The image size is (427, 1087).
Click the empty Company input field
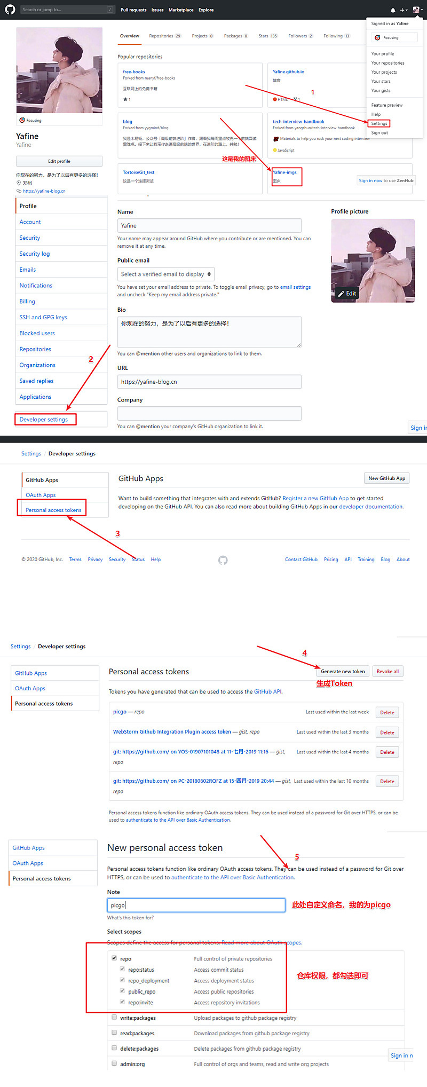coord(209,414)
